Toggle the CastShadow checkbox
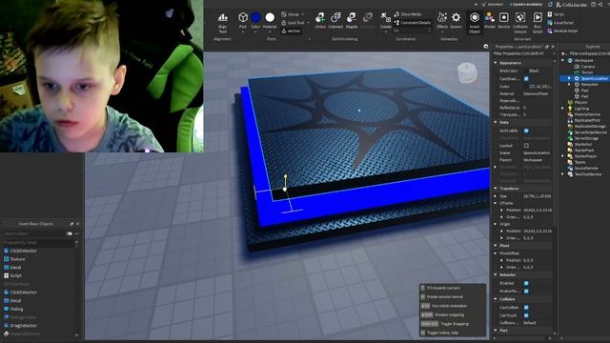The width and height of the screenshot is (610, 343). (526, 78)
